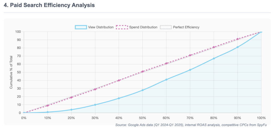Select Spend Distribution point at 20%
This screenshot has width=273, height=129.
[x=71, y=97]
